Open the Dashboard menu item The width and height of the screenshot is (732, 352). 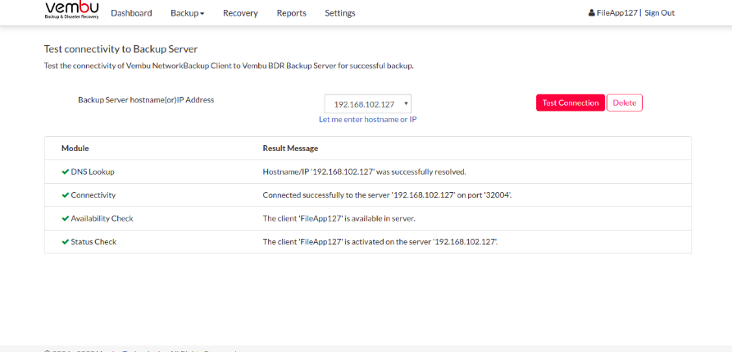[x=131, y=13]
